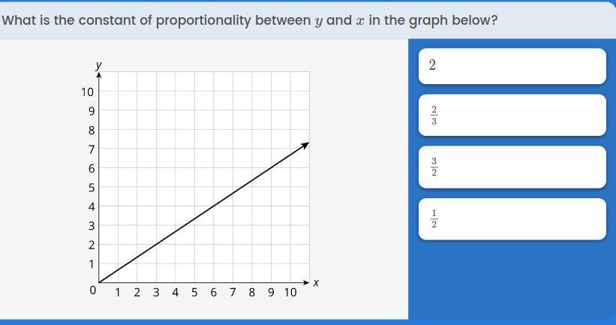Click the y-axis tick label 4

tap(91, 206)
